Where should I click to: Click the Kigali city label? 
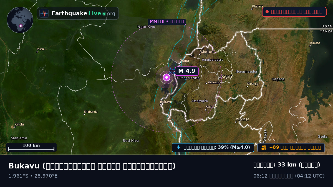point(227,77)
